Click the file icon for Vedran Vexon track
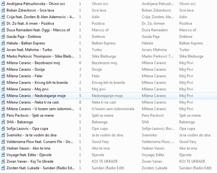This screenshot has width=217, height=173. 3,148
